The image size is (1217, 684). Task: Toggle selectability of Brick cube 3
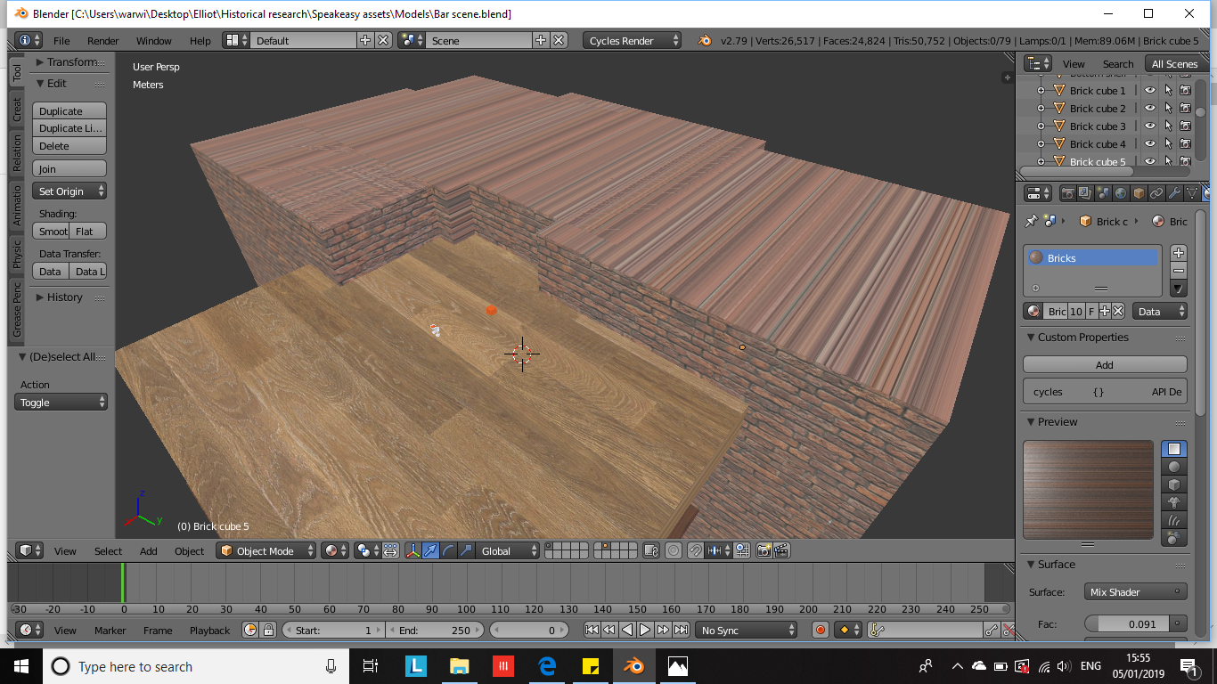(1168, 126)
